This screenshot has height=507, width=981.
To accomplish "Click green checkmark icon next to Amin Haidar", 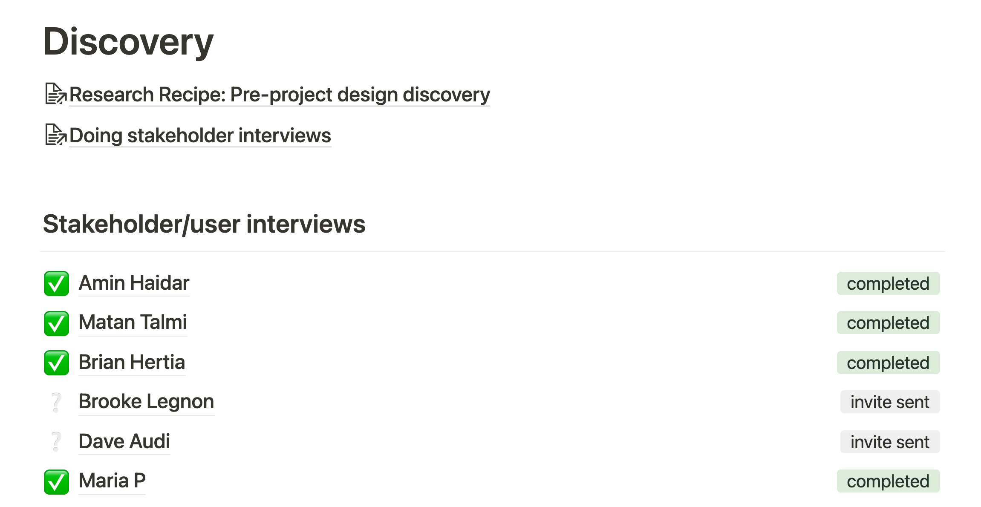I will 56,283.
